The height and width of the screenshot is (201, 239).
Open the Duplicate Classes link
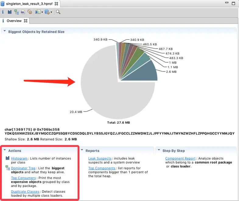tap(25, 192)
